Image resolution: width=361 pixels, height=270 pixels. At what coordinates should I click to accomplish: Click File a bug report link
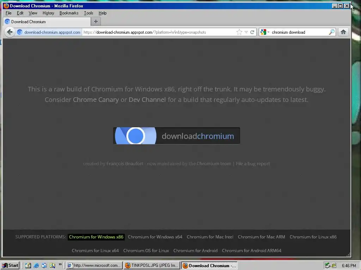click(x=253, y=164)
